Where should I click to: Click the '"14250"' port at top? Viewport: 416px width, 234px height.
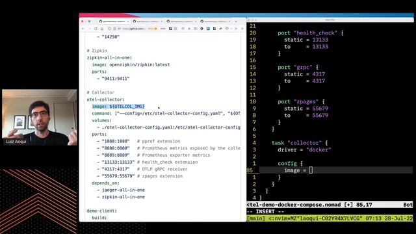(x=110, y=37)
